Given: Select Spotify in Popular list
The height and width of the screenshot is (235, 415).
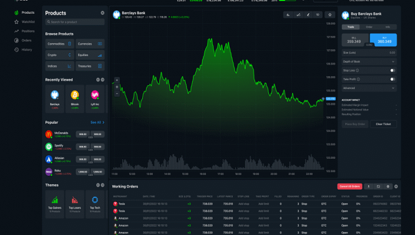Looking at the screenshot, I should [x=60, y=147].
